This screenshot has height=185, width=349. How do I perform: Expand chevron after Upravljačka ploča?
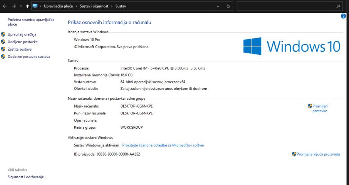click(76, 6)
